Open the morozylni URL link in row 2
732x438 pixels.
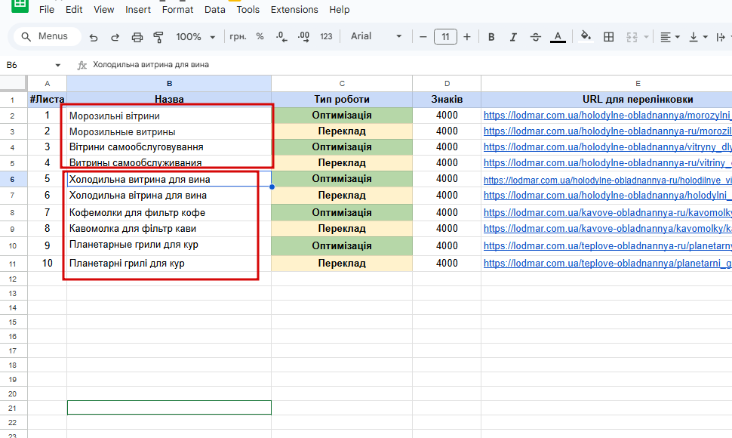click(607, 116)
